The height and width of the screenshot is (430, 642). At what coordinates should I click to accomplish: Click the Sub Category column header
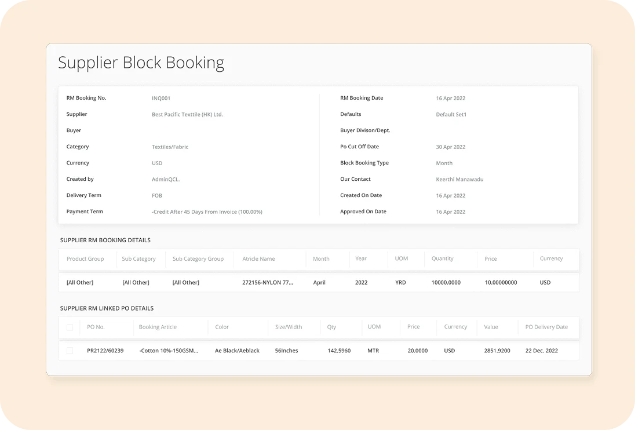(138, 259)
